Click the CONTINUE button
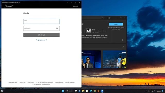The width and height of the screenshot is (165, 93). (x=41, y=35)
